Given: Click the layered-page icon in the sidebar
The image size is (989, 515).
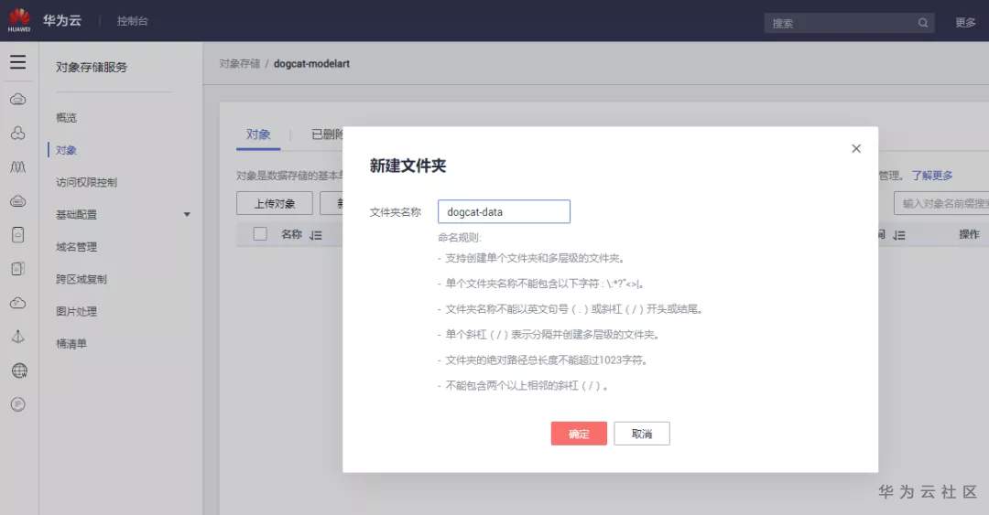Looking at the screenshot, I should coord(18,269).
